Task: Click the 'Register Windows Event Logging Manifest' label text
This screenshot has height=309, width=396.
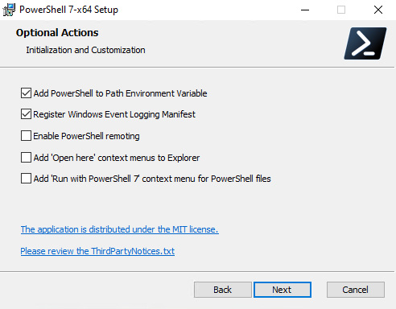Action: 114,114
